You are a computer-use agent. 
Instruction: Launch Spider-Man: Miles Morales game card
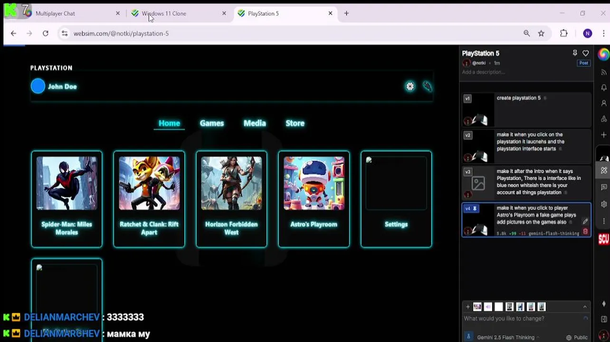pyautogui.click(x=67, y=199)
